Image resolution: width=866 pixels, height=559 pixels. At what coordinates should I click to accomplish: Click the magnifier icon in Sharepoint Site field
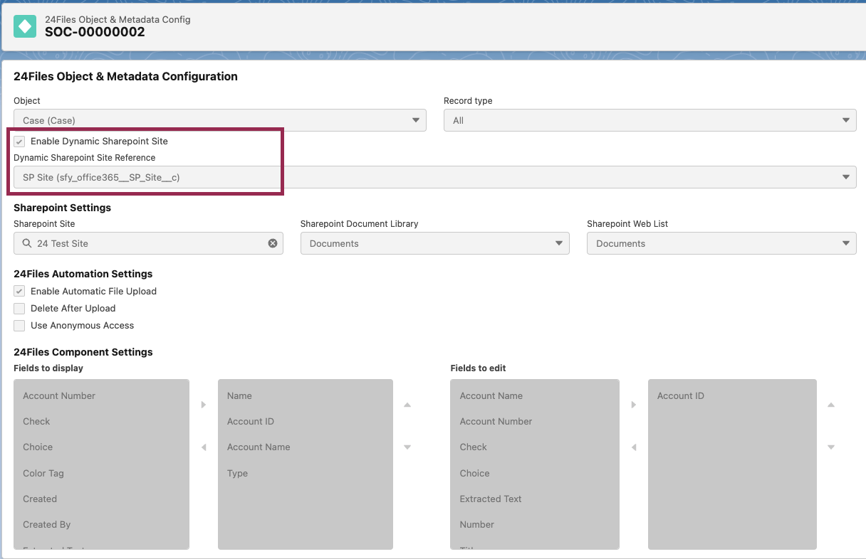[x=27, y=243]
